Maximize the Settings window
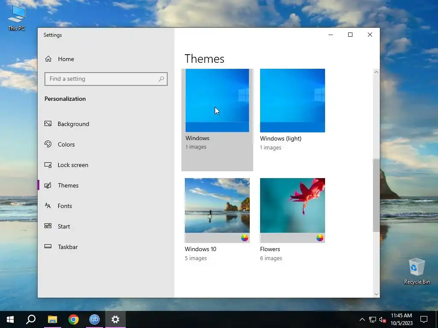Screen dimensions: 438x328 click(x=350, y=35)
